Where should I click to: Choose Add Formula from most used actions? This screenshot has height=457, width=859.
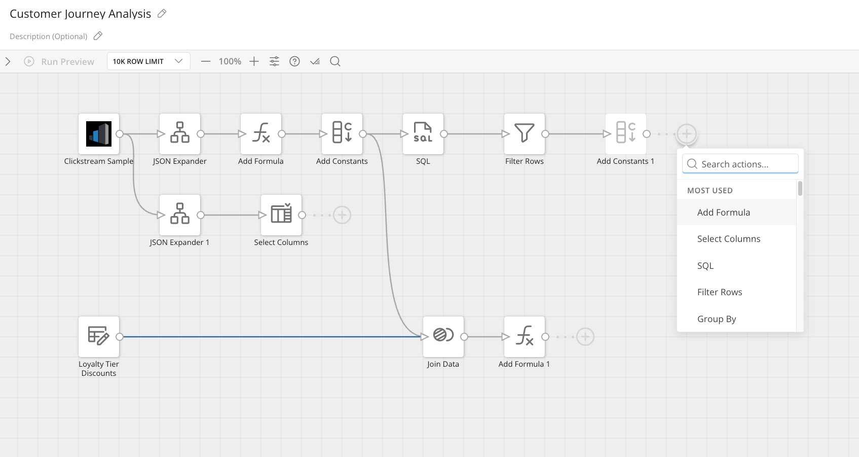point(737,212)
